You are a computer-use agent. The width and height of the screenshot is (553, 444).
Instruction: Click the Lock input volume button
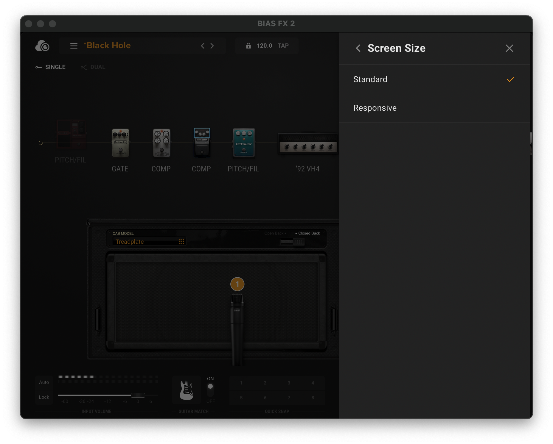[x=44, y=397]
